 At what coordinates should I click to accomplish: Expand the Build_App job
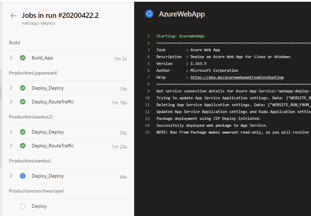(11, 58)
